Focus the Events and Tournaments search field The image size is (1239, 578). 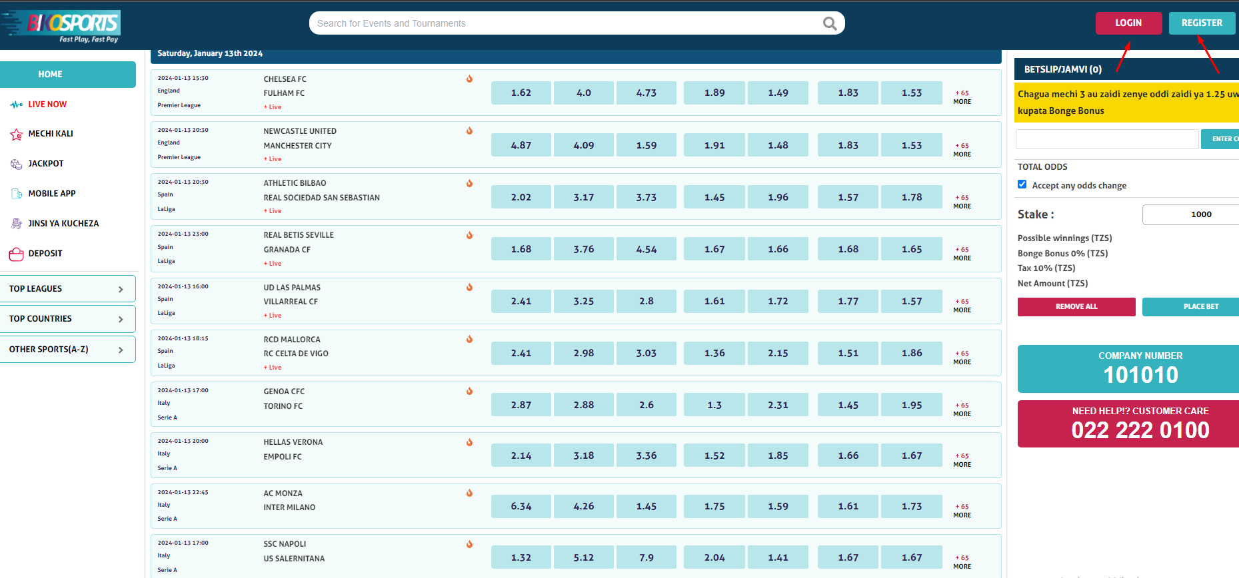click(567, 23)
